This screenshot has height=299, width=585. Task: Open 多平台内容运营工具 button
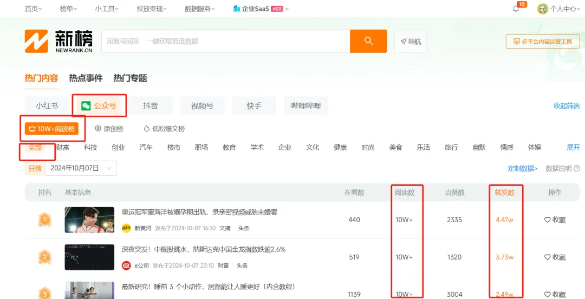543,41
